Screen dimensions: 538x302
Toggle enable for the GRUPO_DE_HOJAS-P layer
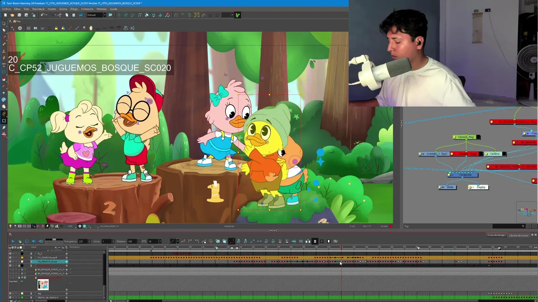tap(10, 297)
